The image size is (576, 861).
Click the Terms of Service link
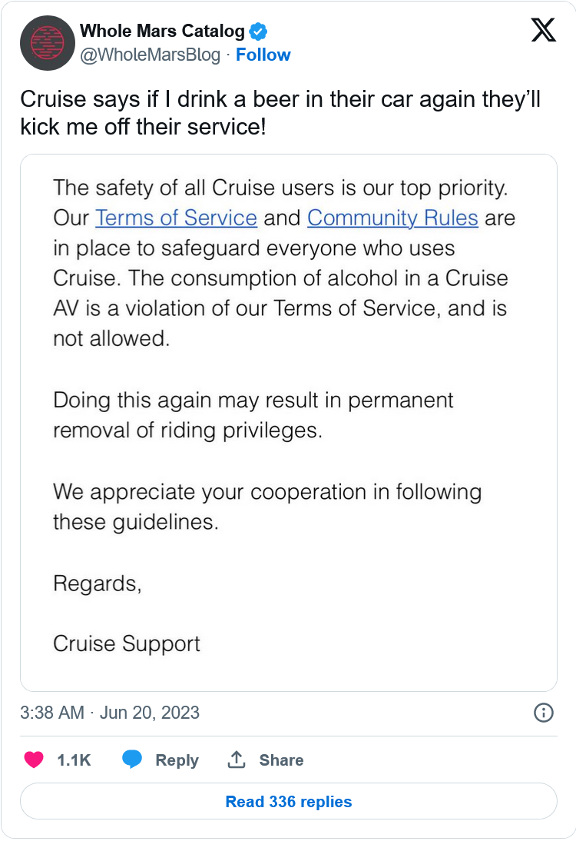tap(176, 218)
